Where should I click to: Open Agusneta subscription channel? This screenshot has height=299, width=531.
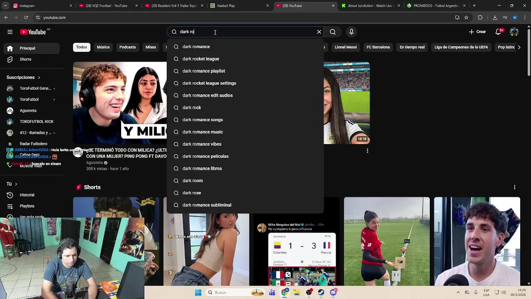(x=31, y=111)
